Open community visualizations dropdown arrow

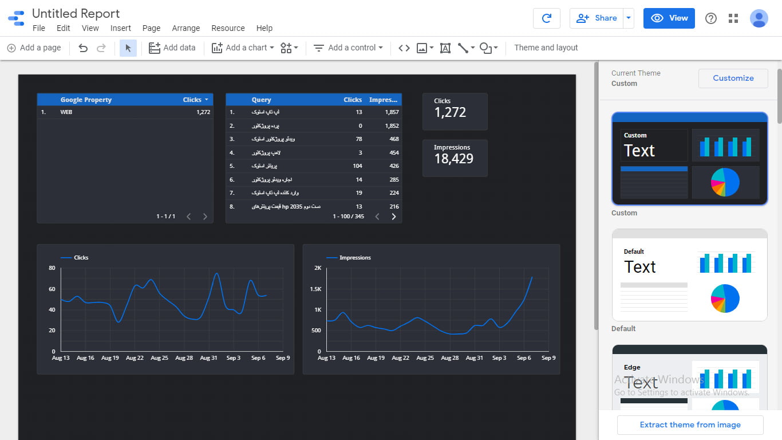[296, 48]
